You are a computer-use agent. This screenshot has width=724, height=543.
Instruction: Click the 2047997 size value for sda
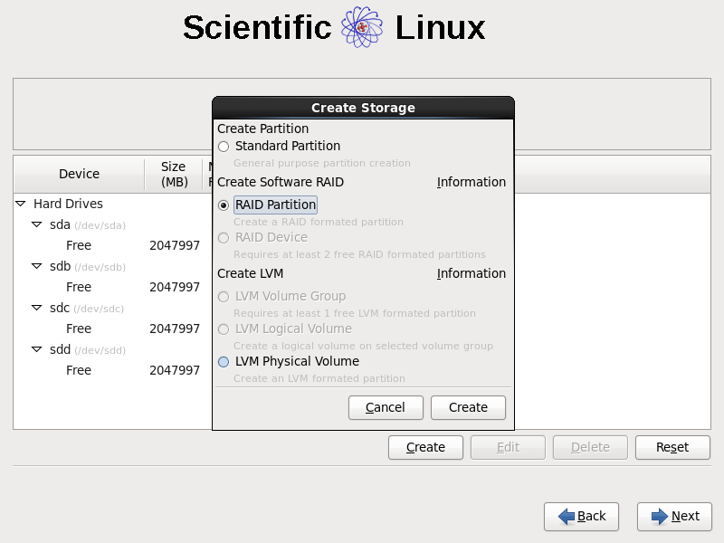point(175,245)
